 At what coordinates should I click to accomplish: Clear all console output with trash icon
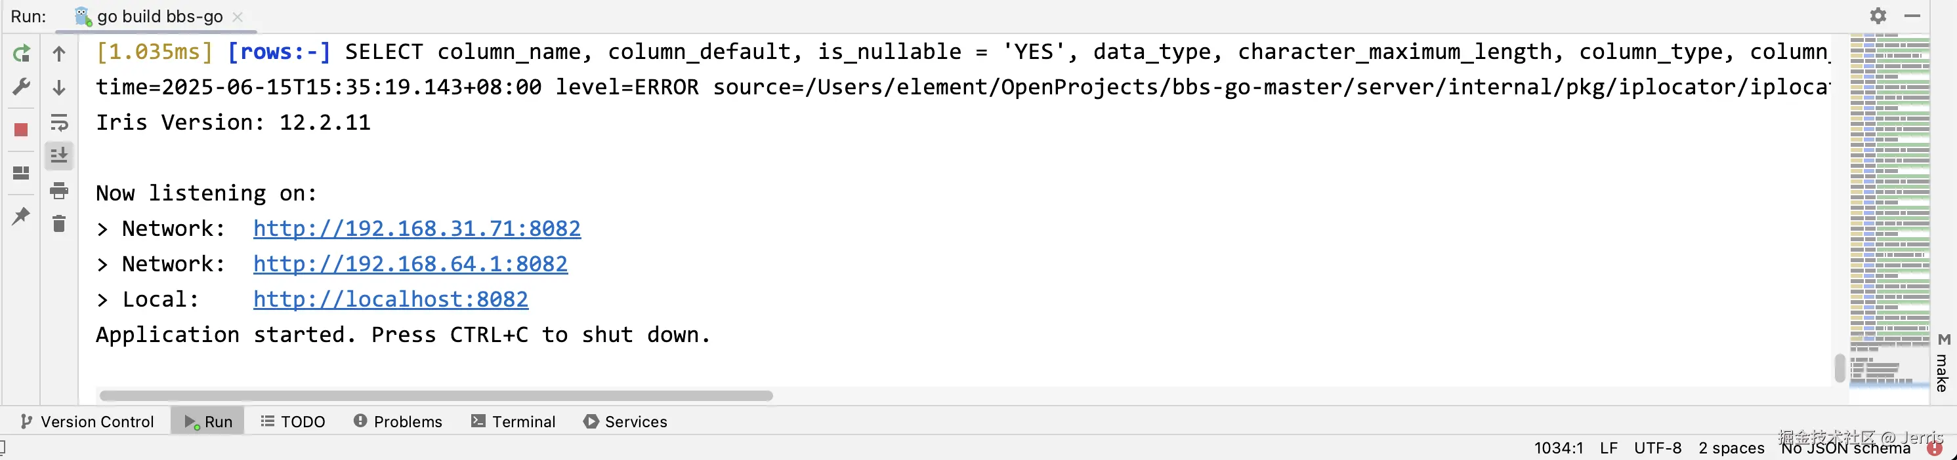click(x=59, y=224)
